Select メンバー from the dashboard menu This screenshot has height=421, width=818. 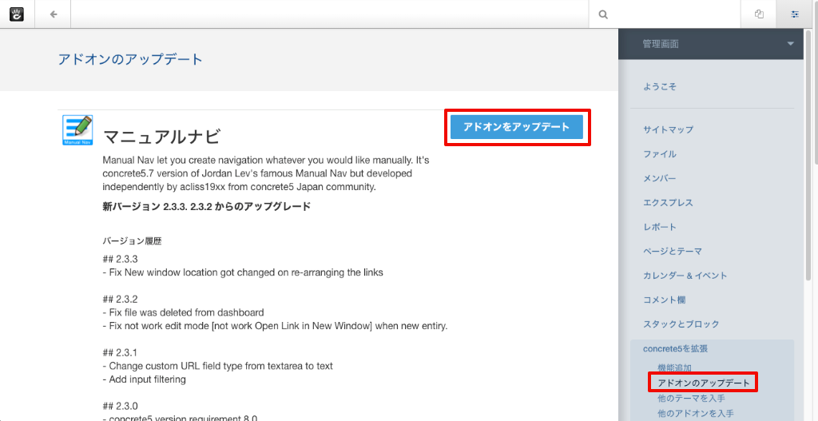[660, 178]
